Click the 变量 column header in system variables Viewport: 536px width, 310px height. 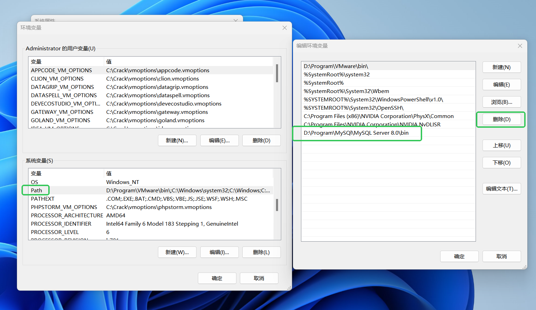[66, 174]
